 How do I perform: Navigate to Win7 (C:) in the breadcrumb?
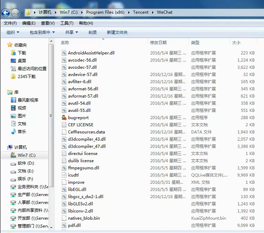tap(69, 12)
